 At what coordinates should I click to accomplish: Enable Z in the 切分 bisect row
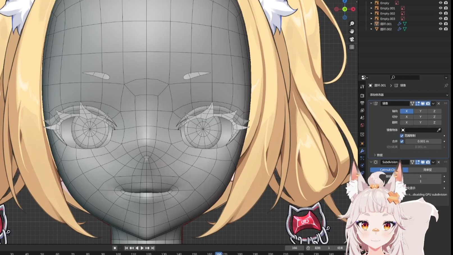(x=434, y=117)
